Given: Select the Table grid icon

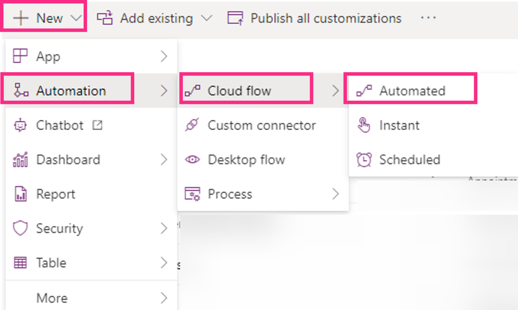Looking at the screenshot, I should click(20, 263).
